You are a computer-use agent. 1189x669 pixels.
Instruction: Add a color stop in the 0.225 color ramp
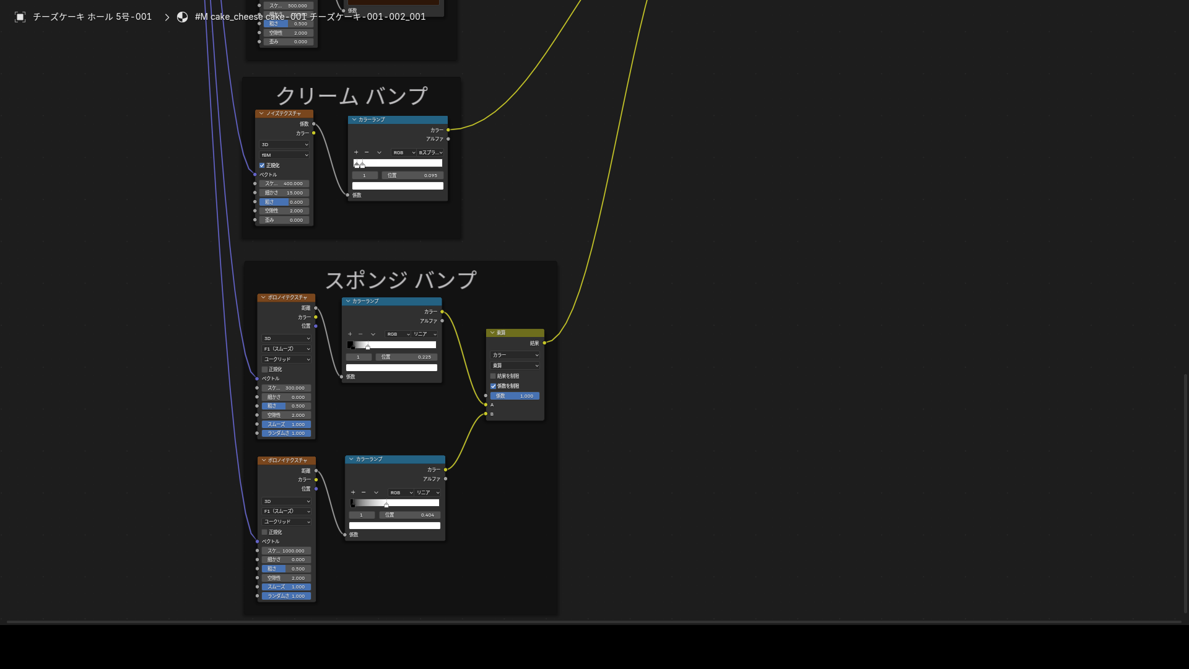350,334
